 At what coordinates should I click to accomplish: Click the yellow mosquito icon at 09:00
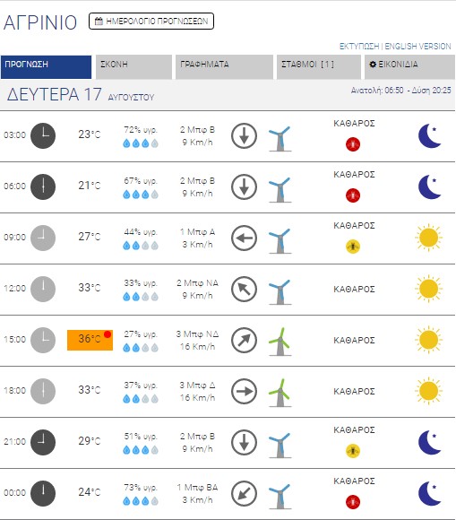(353, 247)
